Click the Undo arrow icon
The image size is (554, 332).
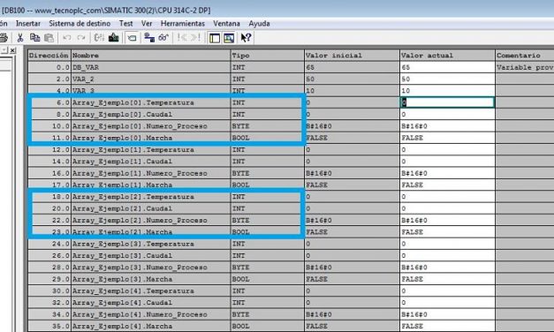(x=67, y=37)
